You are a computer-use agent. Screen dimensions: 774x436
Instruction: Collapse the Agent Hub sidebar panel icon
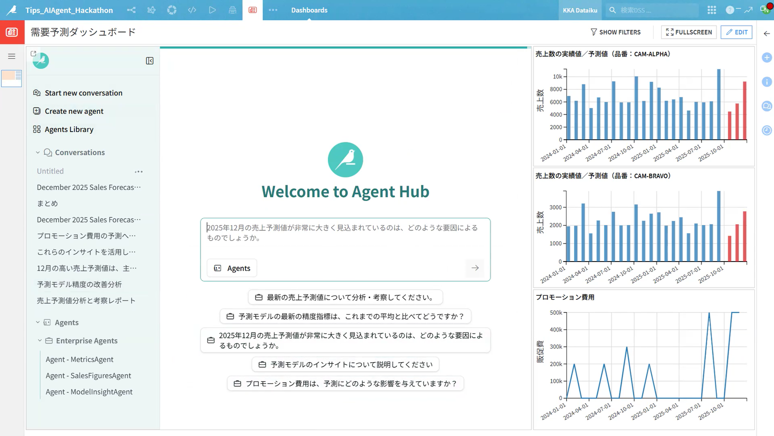point(150,61)
